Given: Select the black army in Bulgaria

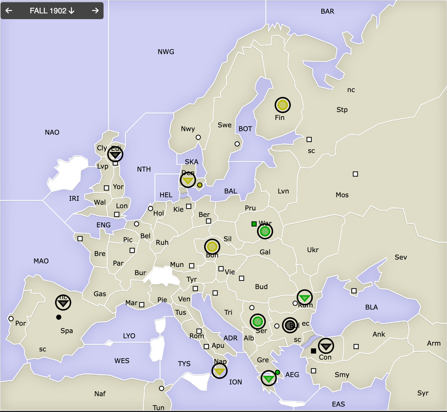Looking at the screenshot, I should click(290, 325).
